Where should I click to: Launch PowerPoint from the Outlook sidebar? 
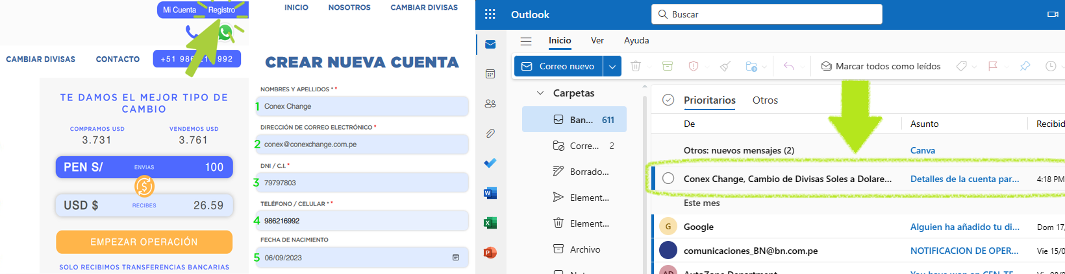pos(490,253)
